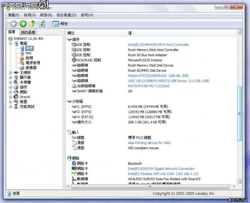Click the 主機板 motherboard icon

[16, 73]
